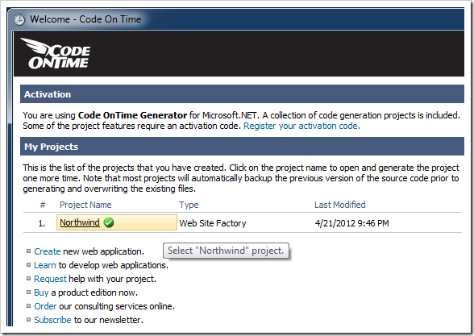Click the bullet icon before Create
The height and width of the screenshot is (336, 474).
(x=28, y=251)
